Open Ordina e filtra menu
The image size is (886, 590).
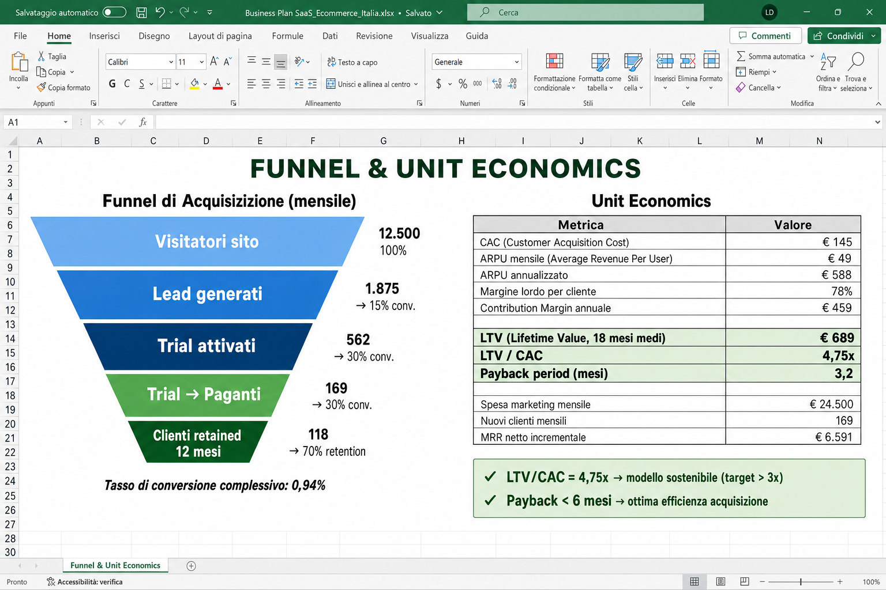point(828,71)
